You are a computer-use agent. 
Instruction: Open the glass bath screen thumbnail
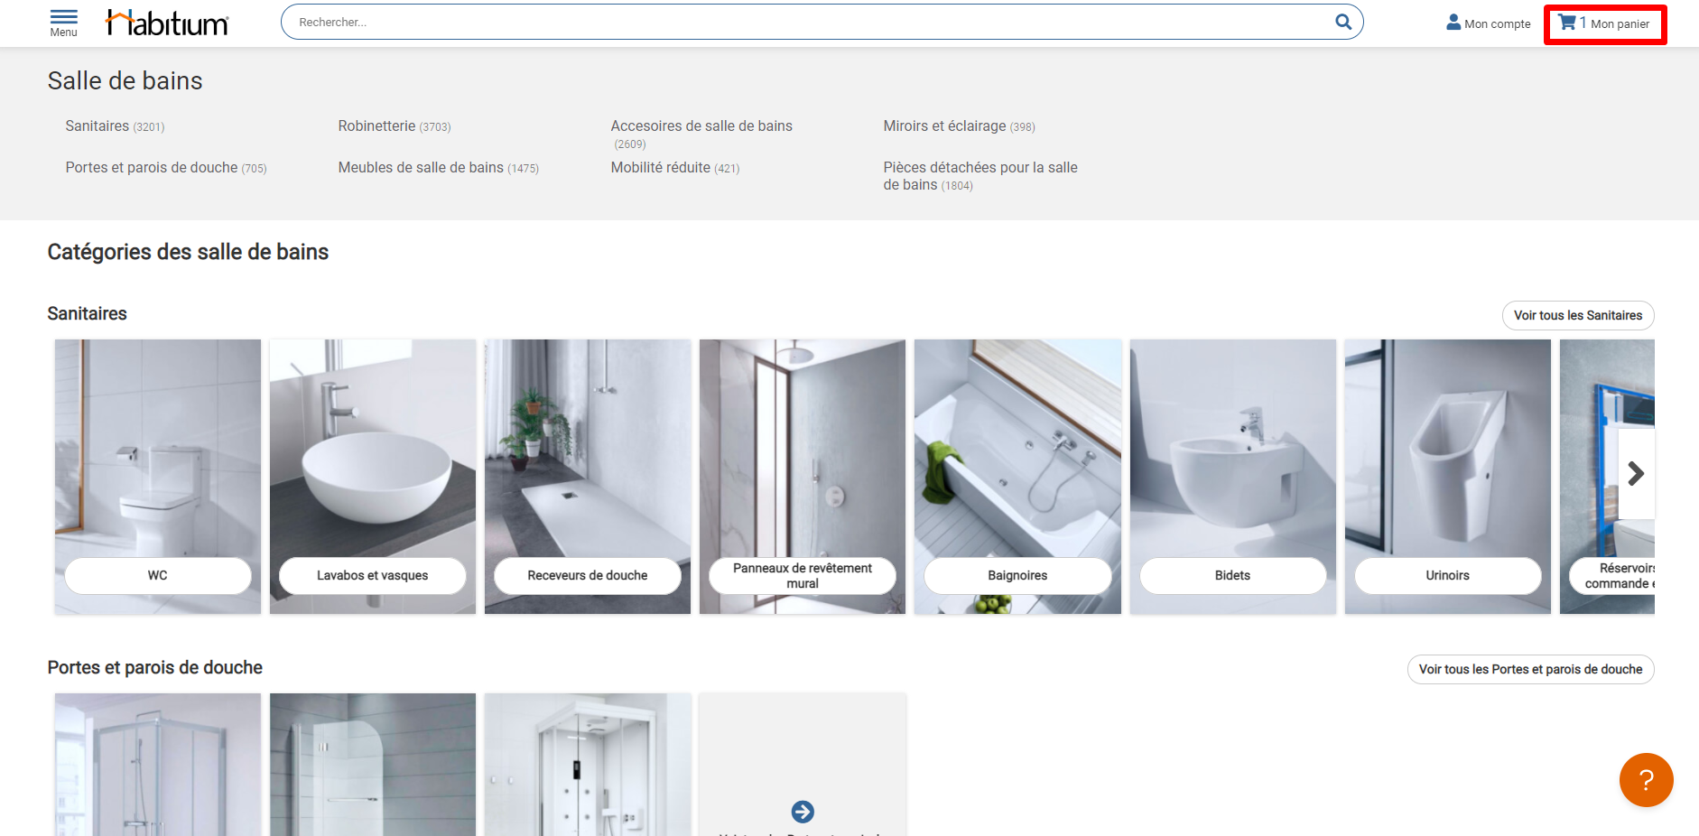coord(373,765)
